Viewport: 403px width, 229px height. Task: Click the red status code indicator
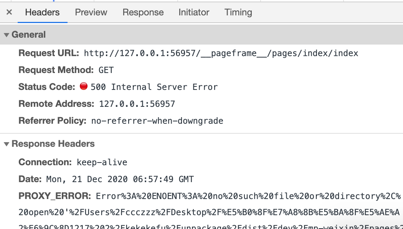84,86
